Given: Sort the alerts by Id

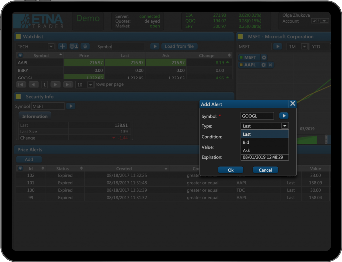Looking at the screenshot, I should coord(43,168).
